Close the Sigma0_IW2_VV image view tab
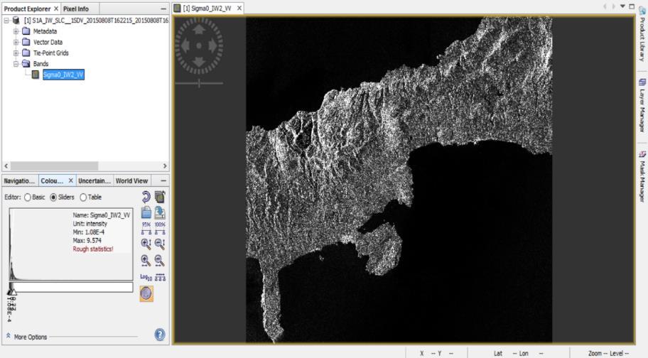 click(239, 9)
